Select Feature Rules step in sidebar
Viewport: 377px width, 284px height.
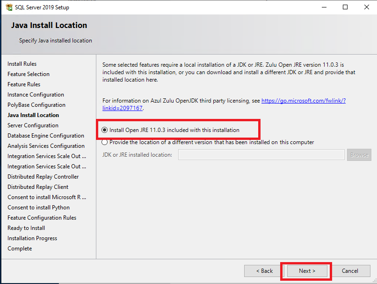click(x=24, y=84)
